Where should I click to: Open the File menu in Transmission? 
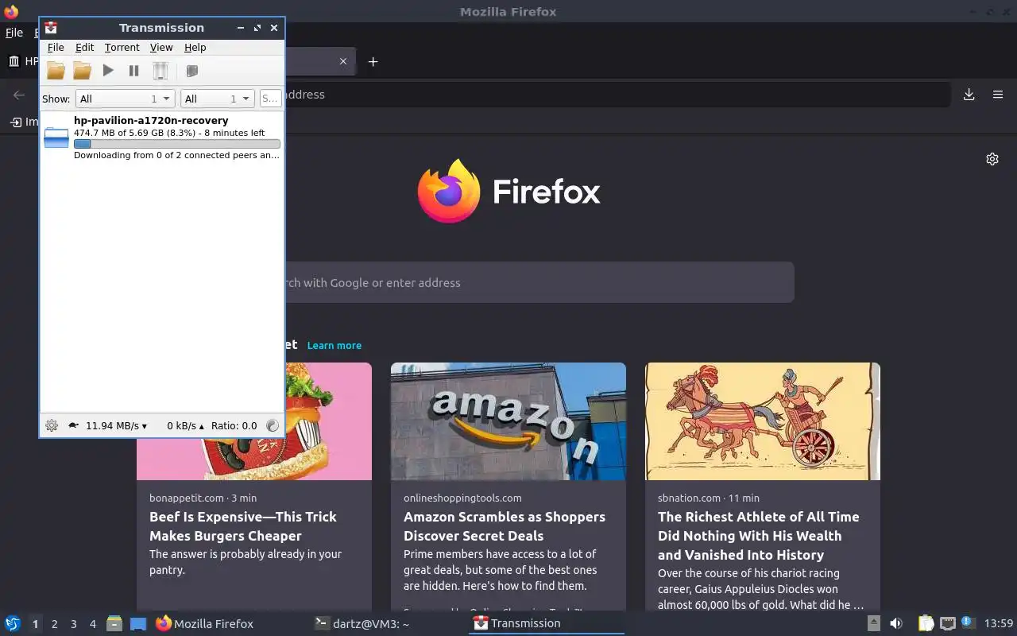click(56, 48)
